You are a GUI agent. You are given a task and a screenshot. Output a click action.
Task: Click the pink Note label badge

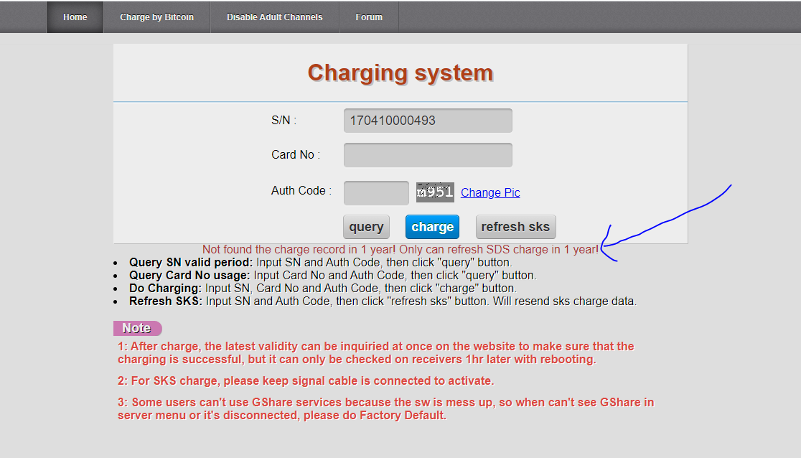click(137, 328)
